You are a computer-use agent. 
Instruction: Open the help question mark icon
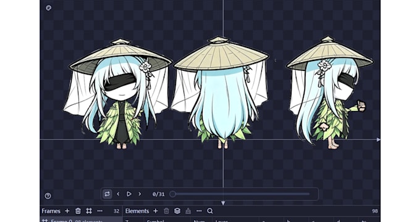[48, 195]
